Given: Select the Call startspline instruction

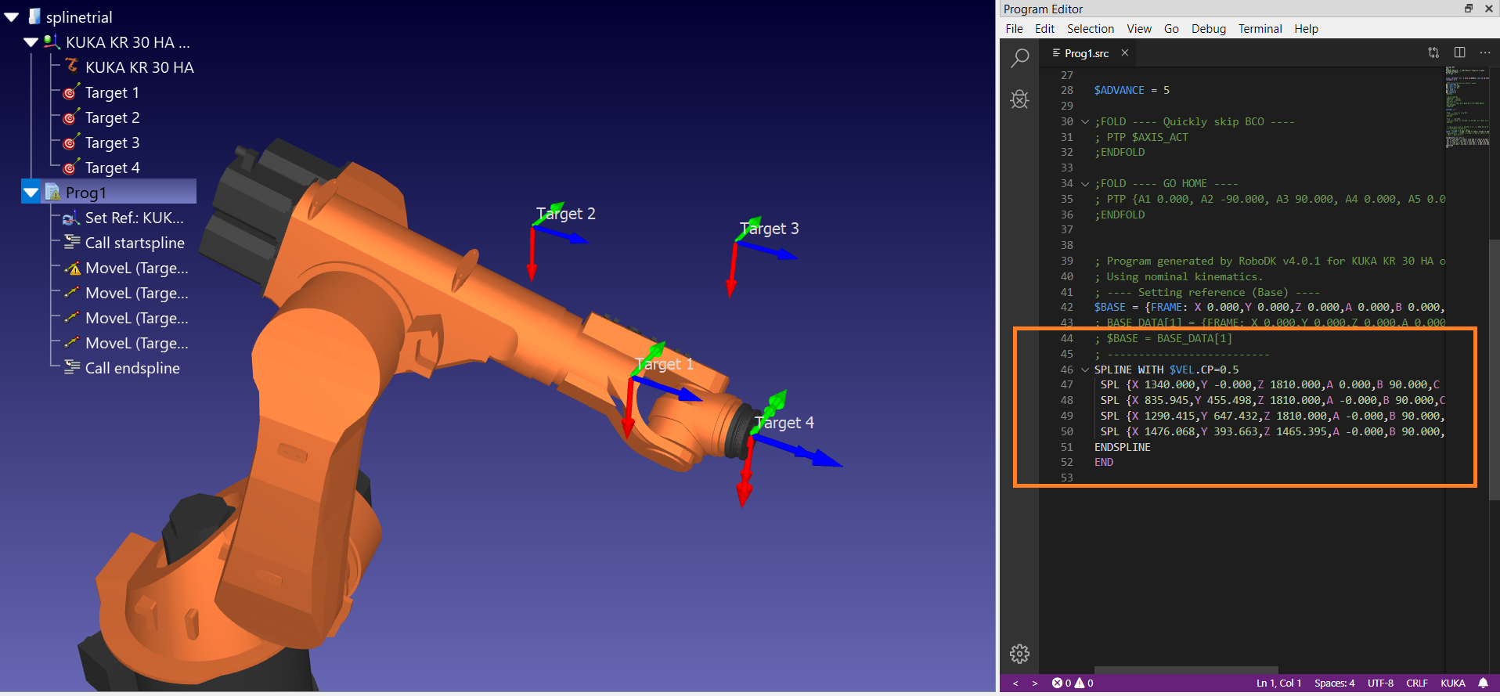Looking at the screenshot, I should [135, 243].
